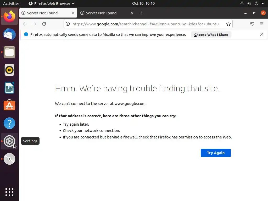
Task: Launch Thunderbird Mail from the dock
Action: pyautogui.click(x=9, y=34)
